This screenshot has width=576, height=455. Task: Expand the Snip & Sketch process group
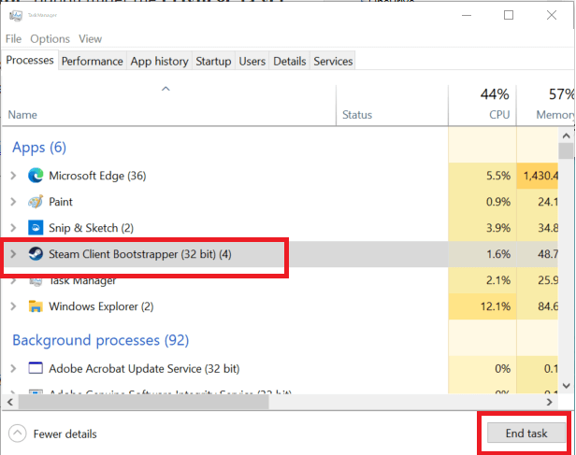click(x=13, y=228)
